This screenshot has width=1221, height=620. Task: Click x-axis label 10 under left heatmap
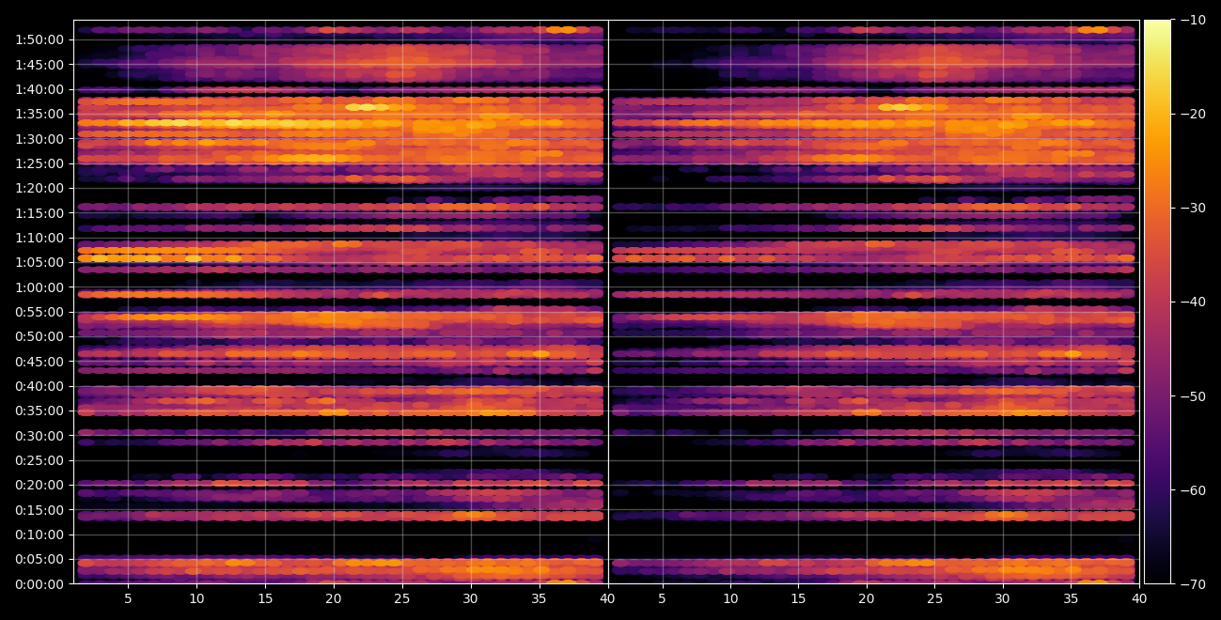[196, 598]
